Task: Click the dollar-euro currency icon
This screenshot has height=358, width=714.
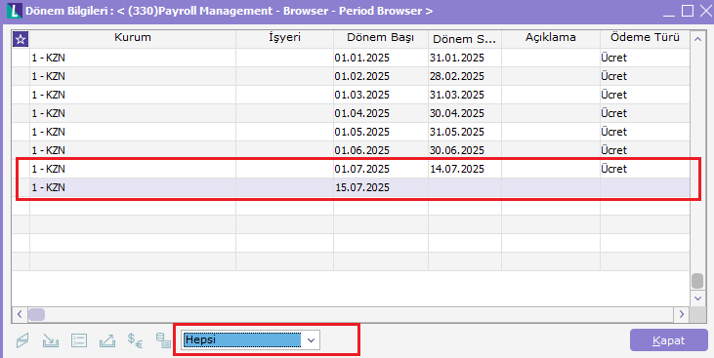Action: [135, 340]
